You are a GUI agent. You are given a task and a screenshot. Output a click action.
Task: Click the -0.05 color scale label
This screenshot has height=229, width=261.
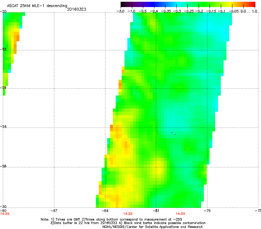click(234, 11)
